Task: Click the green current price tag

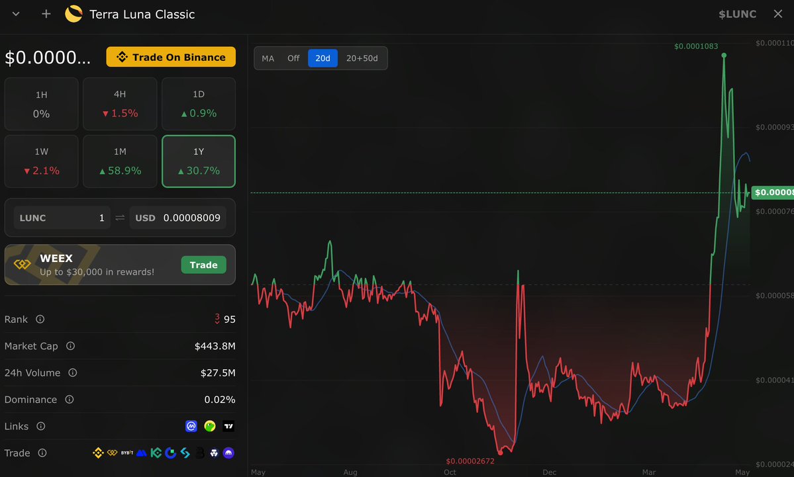Action: [773, 193]
